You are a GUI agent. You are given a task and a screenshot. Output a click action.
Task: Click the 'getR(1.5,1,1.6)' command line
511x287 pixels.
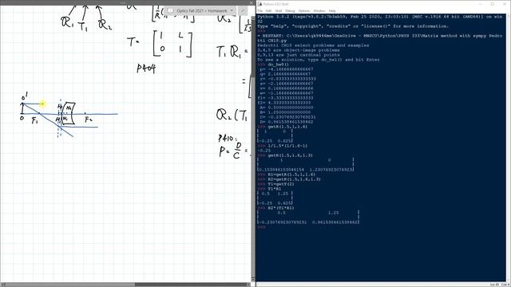tap(287, 127)
